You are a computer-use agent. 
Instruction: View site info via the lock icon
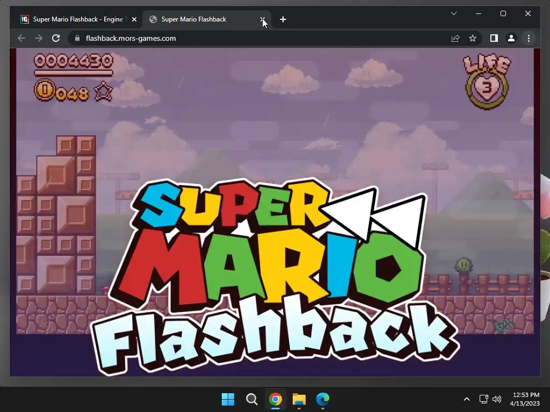tap(77, 38)
